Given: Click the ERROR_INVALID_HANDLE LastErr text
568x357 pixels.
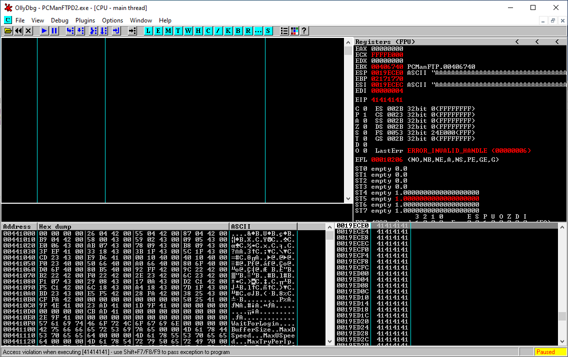Looking at the screenshot, I should click(469, 150).
